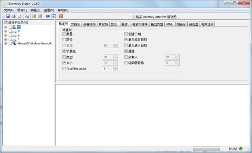Switch to the 其它列 tab
Image resolution: width=252 pixels, height=153 pixels.
(103, 24)
